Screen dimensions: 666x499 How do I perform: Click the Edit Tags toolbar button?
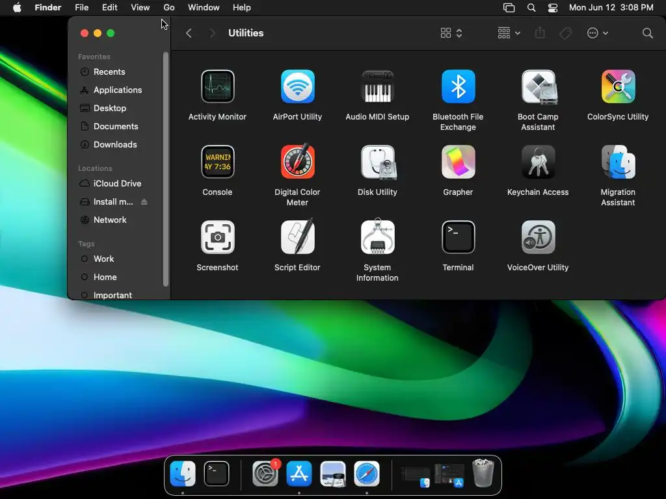(565, 33)
